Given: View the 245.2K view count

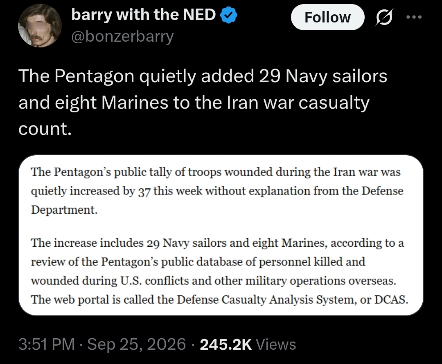Looking at the screenshot, I should [x=226, y=344].
